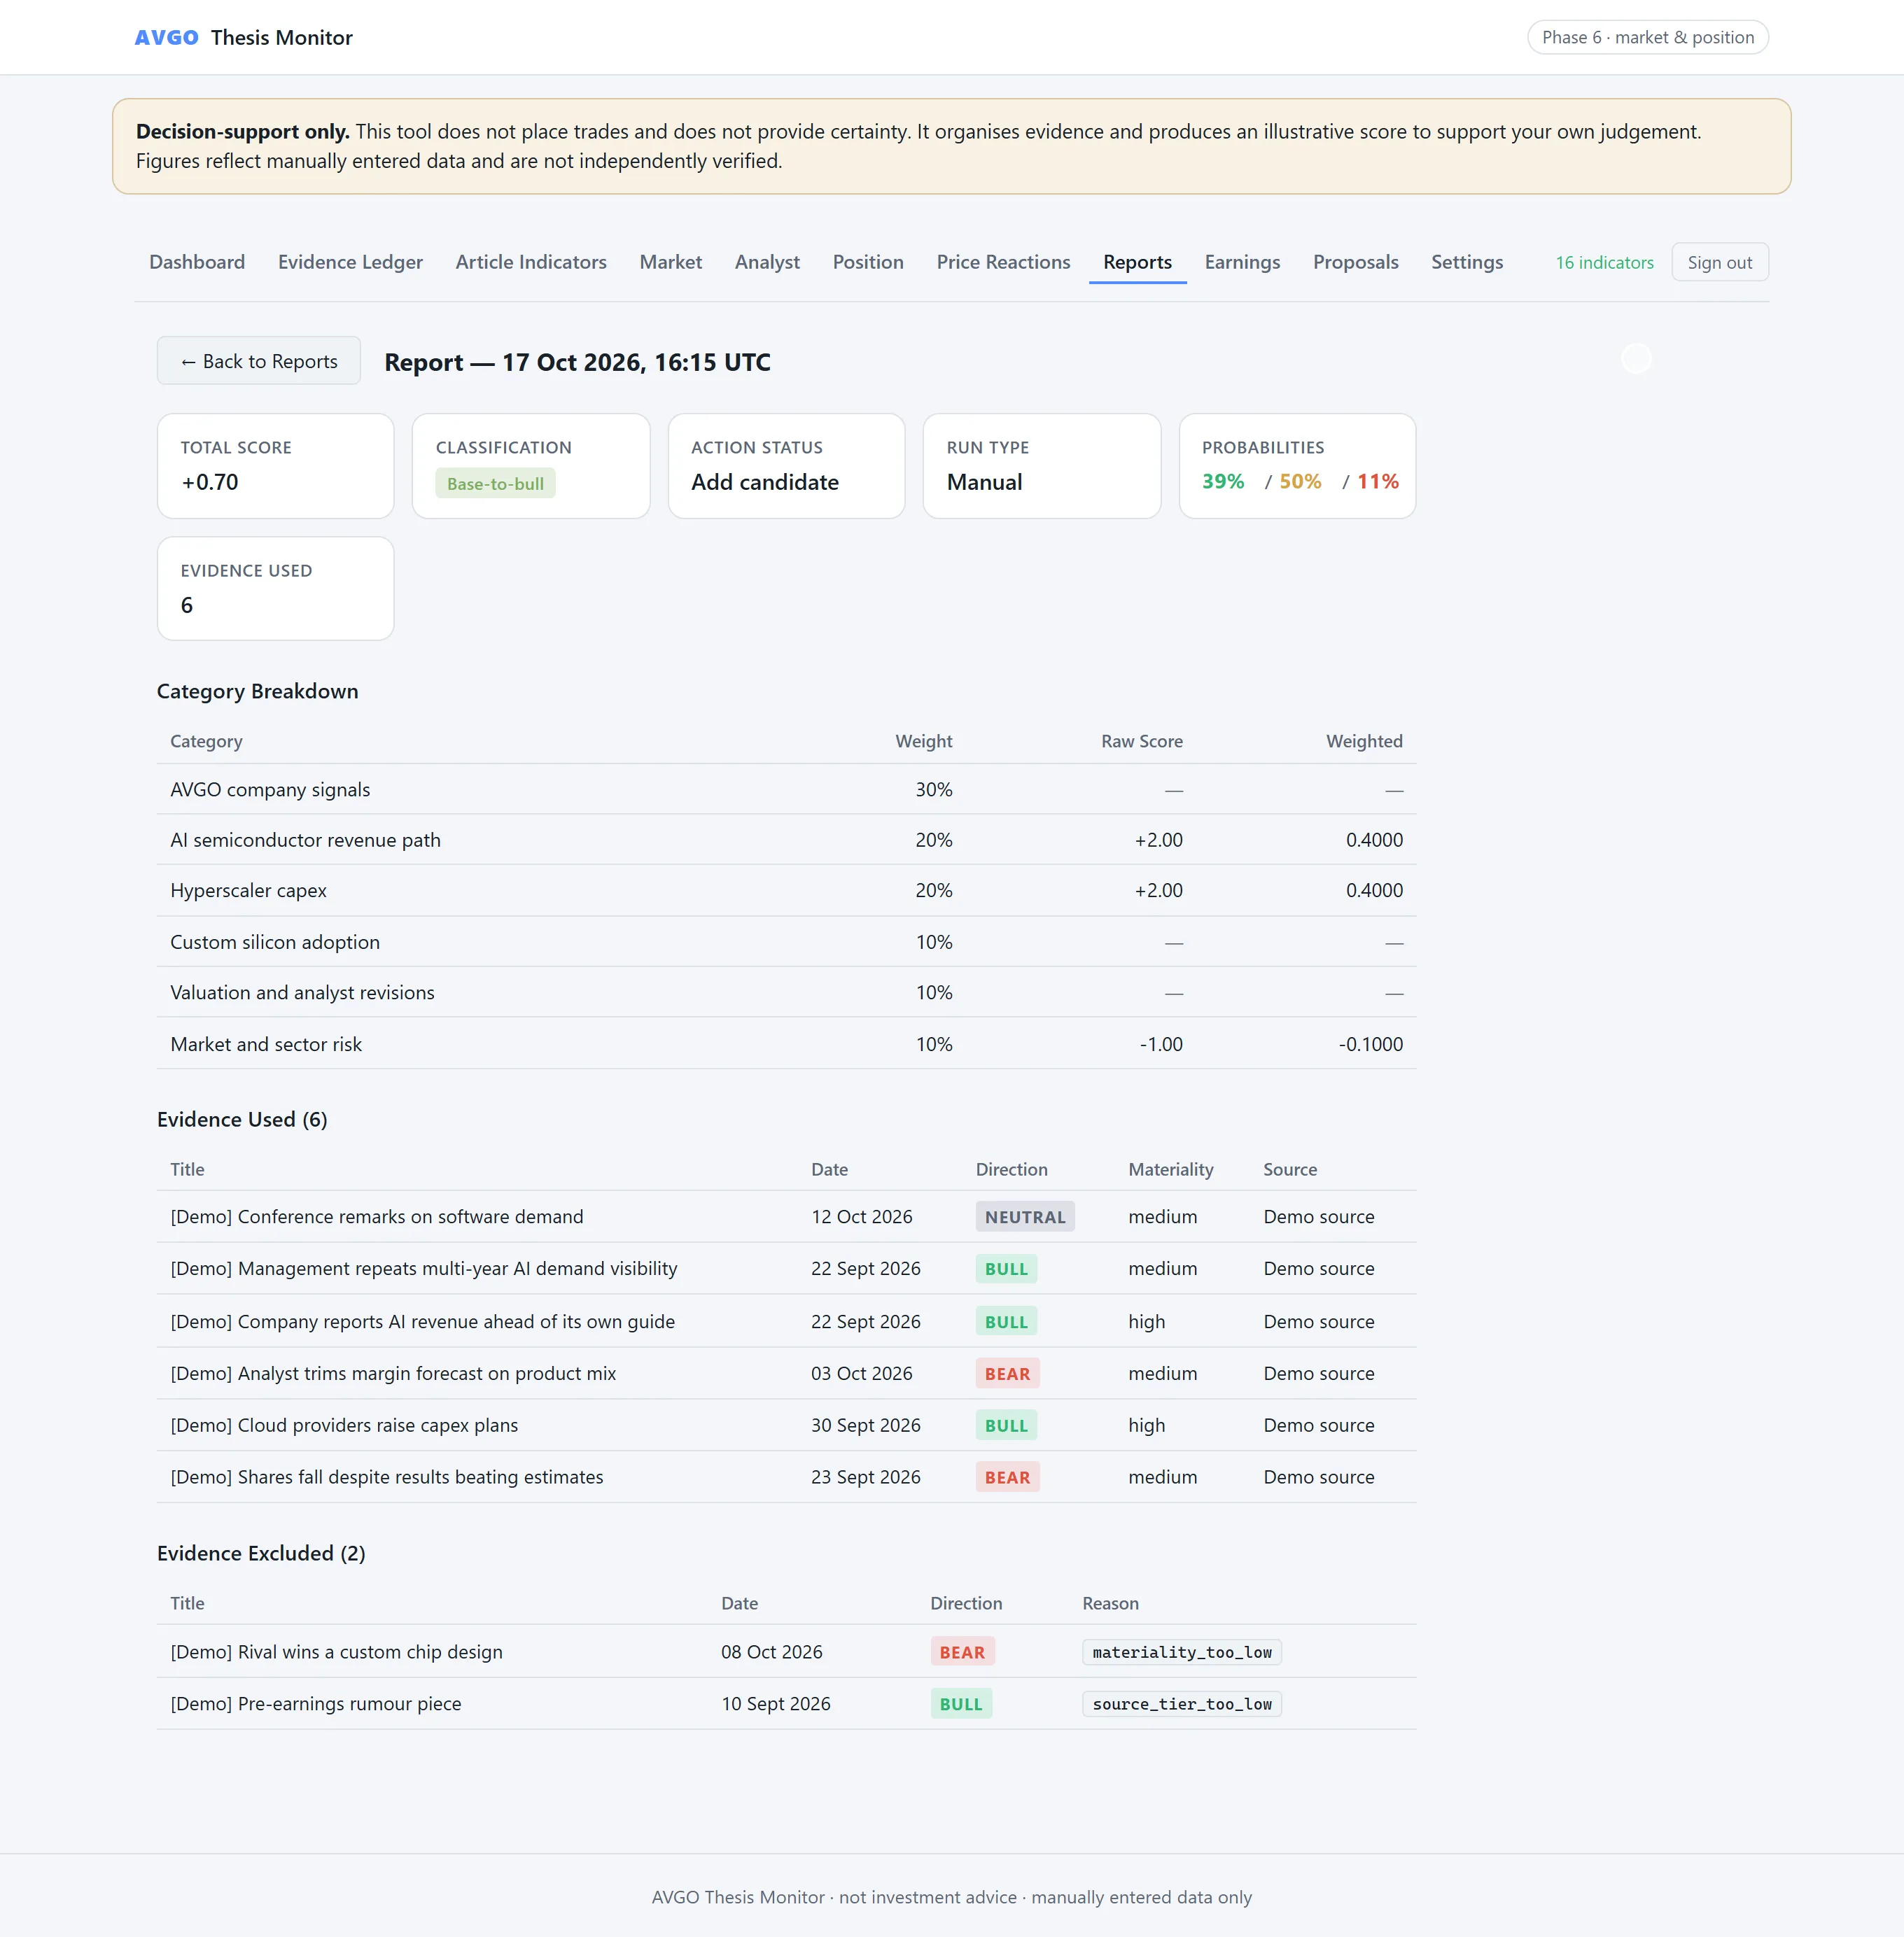Click the Weighted column header
Screen dimensions: 1904x1937
[x=1364, y=742]
